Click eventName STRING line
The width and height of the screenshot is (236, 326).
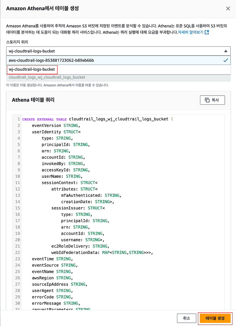[x=53, y=272]
